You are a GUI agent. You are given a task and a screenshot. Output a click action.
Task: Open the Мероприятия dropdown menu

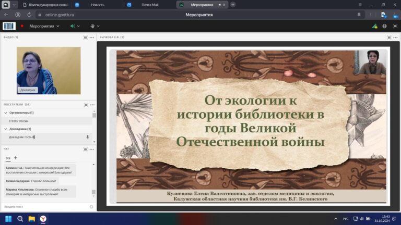44,26
